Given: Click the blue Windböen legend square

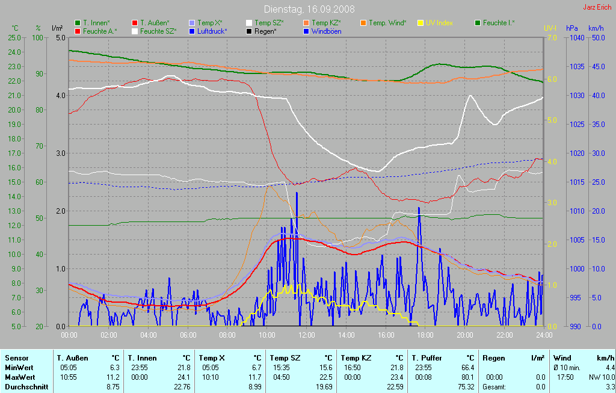Looking at the screenshot, I should coord(306,31).
